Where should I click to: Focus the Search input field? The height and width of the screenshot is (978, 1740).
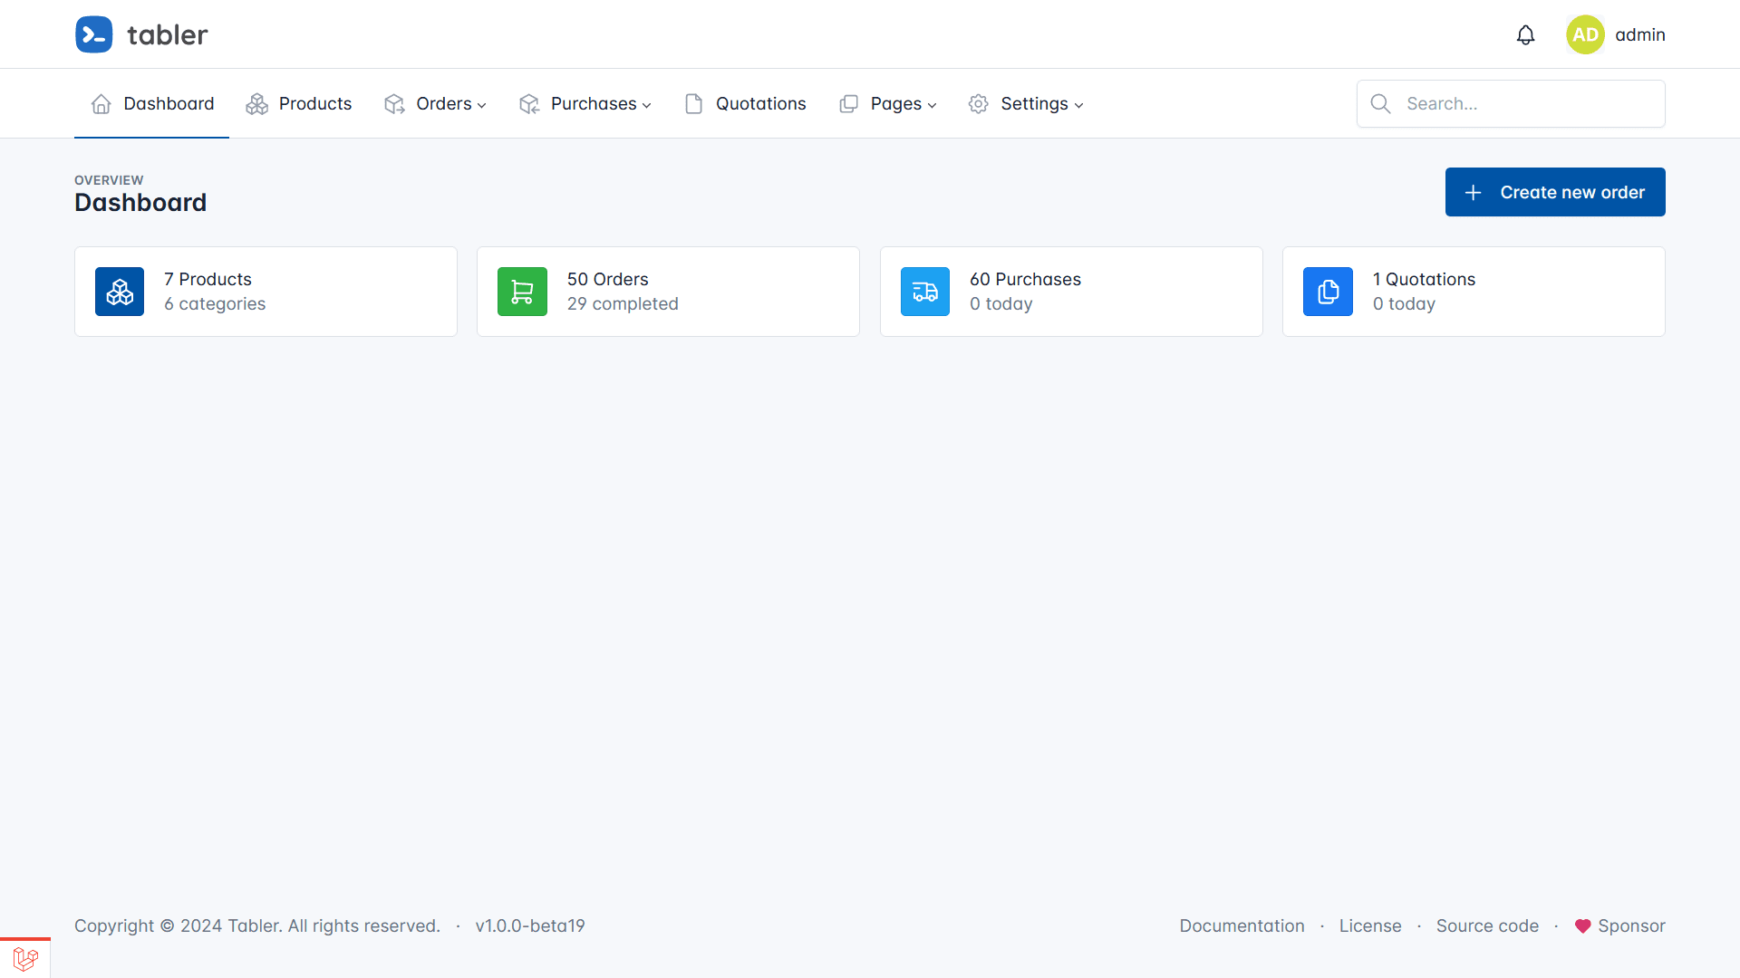(x=1511, y=104)
